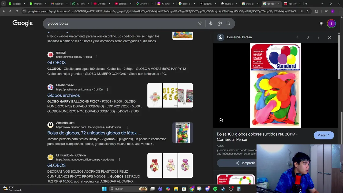Click the Amazon.com favicon

click(50, 125)
